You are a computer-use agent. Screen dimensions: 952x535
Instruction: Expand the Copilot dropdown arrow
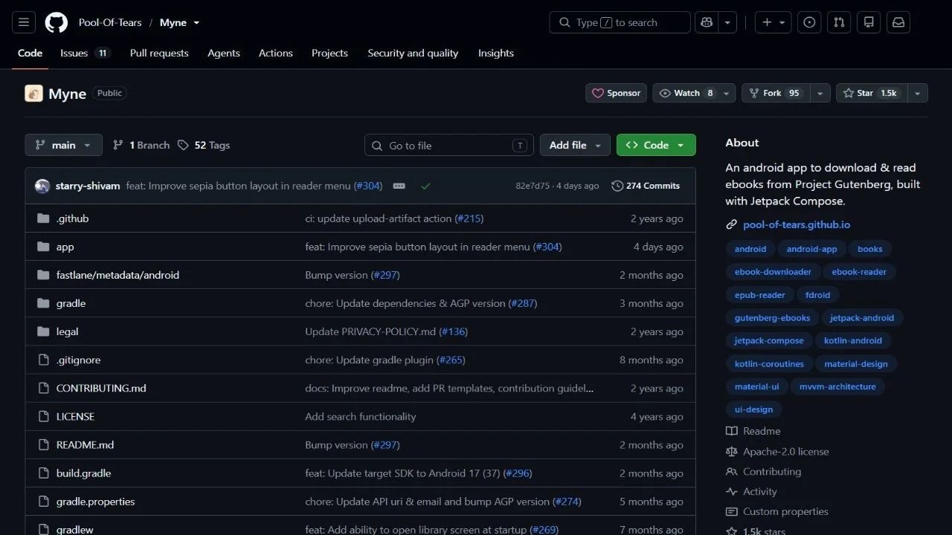pos(727,22)
